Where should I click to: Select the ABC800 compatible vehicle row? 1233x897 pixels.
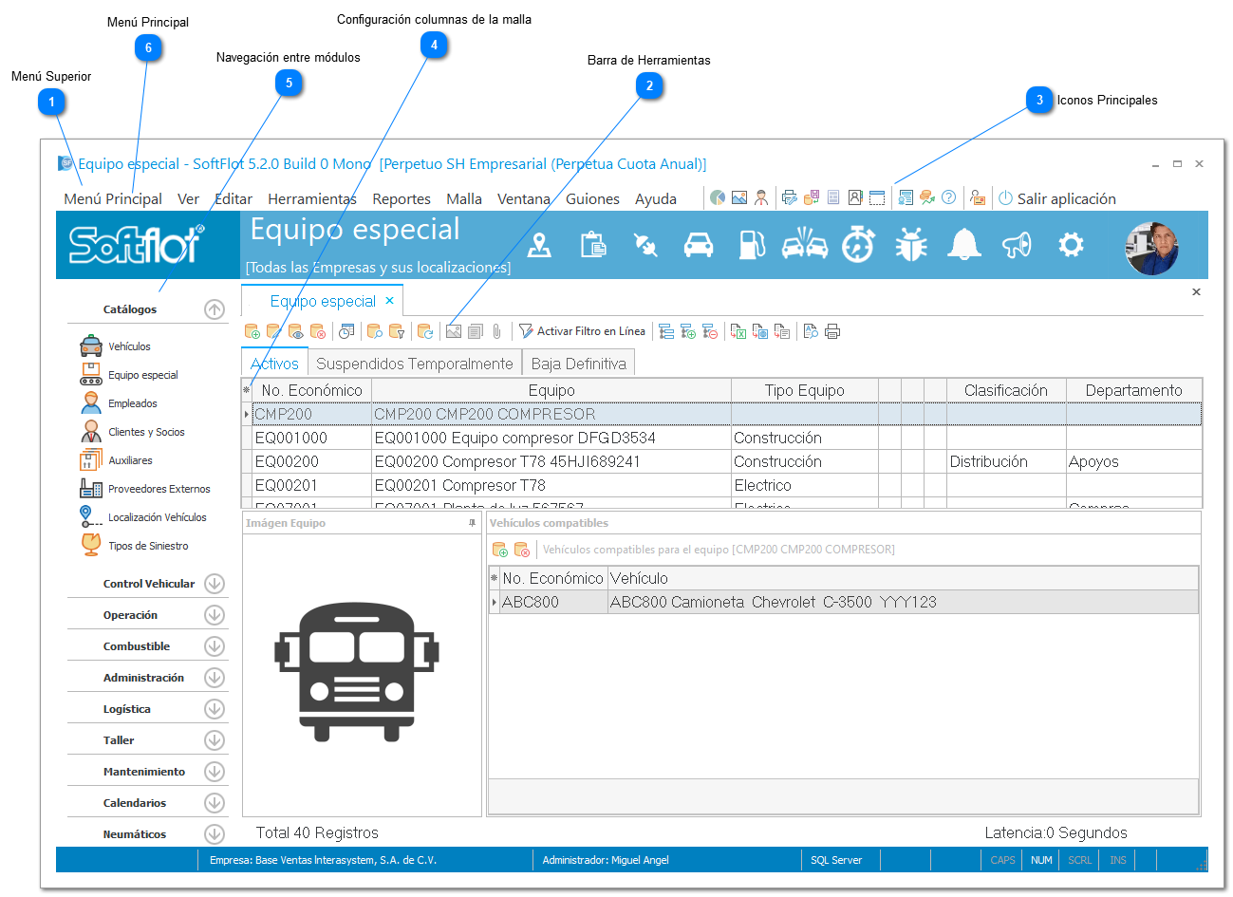pyautogui.click(x=843, y=602)
